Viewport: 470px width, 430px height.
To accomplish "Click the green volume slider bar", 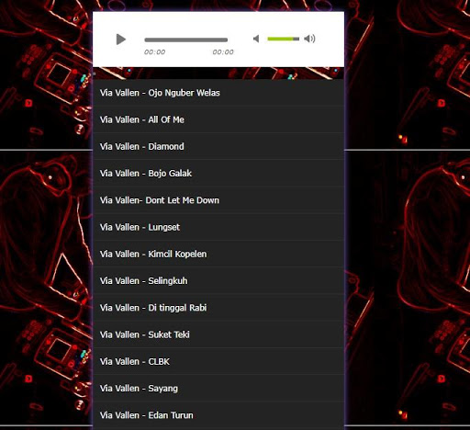I will pos(283,39).
